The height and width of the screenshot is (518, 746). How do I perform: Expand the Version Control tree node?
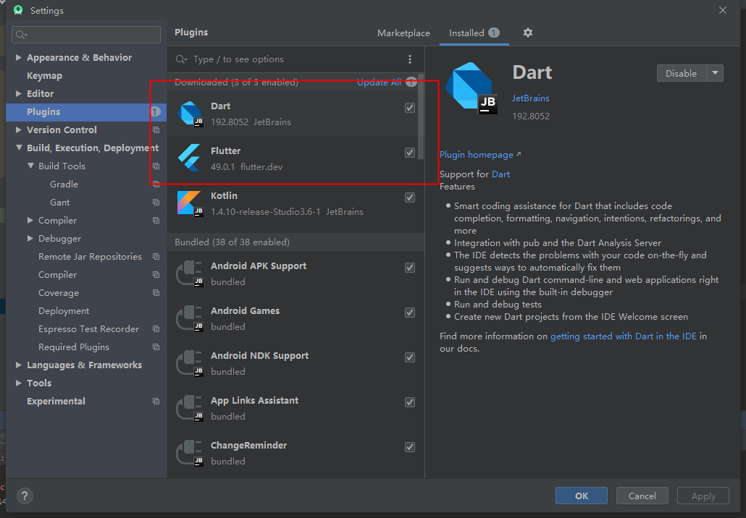(19, 129)
